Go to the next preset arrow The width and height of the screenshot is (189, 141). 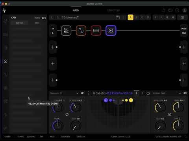pos(57,17)
